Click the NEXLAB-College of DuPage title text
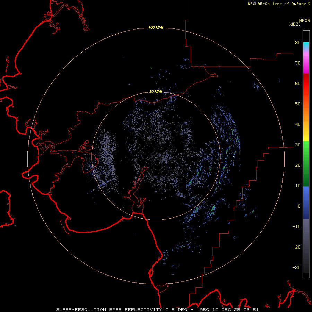The height and width of the screenshot is (312, 312). click(277, 4)
